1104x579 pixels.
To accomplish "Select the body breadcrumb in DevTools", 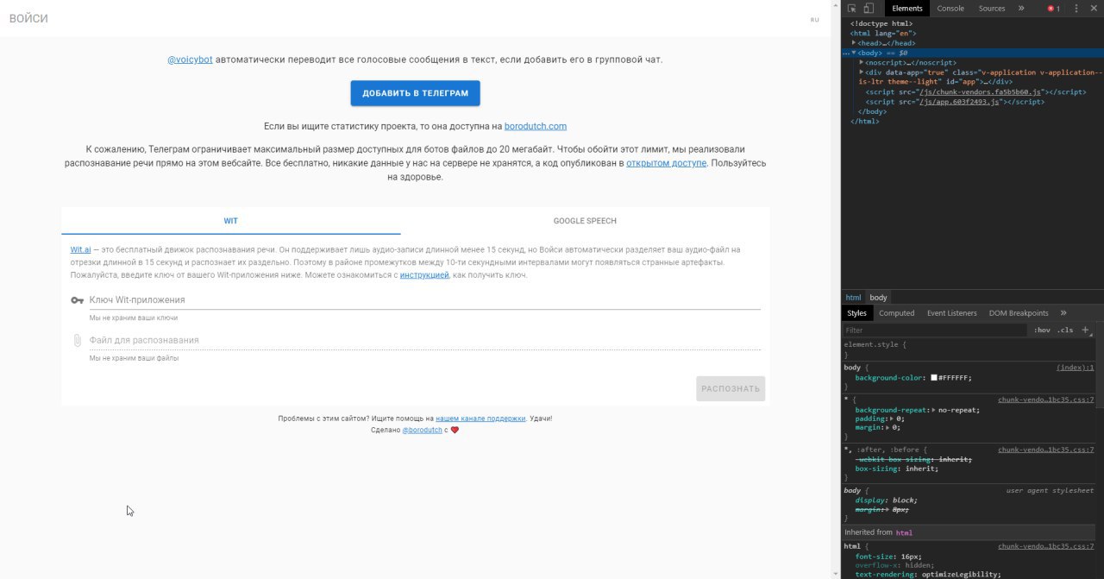I will [879, 297].
